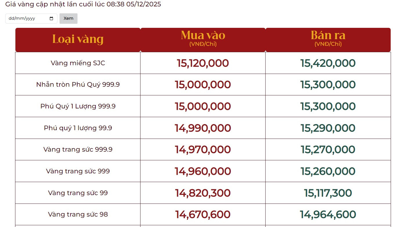Viewport: 393px width, 227px height.
Task: Click SJC sell price 15,420,000
Action: pos(328,63)
